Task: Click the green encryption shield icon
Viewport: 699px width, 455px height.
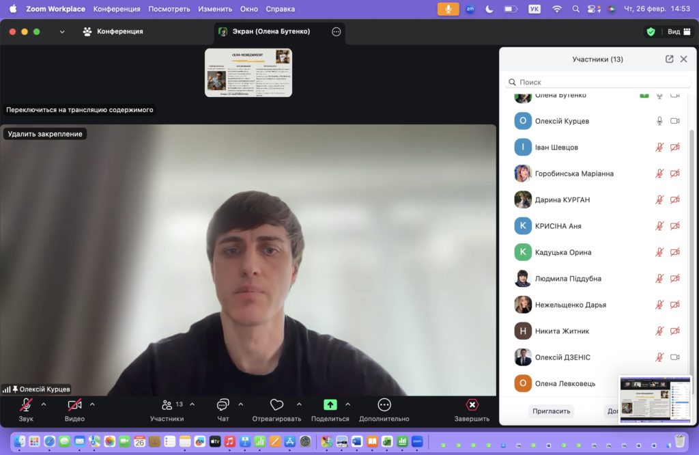Action: (651, 31)
